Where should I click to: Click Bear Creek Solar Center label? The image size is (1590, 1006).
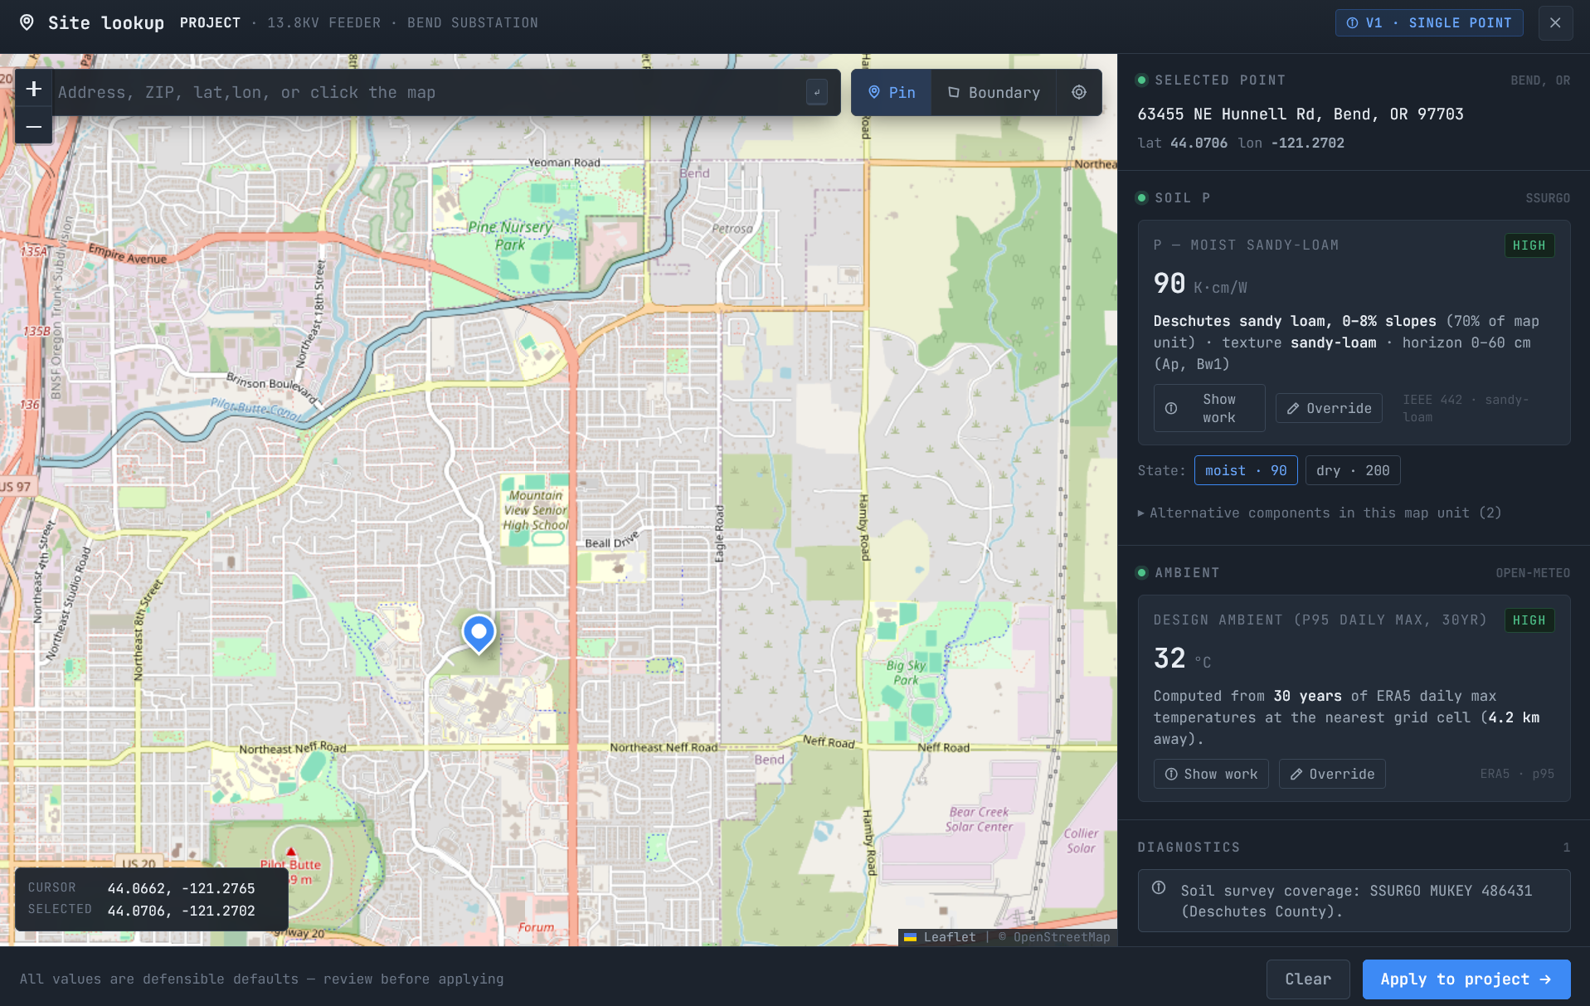tap(979, 819)
